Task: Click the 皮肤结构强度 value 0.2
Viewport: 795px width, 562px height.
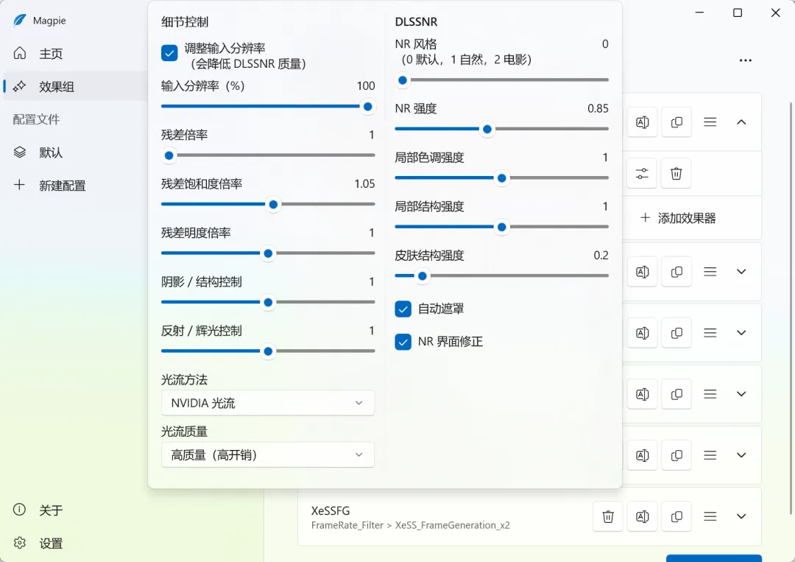Action: pos(601,255)
